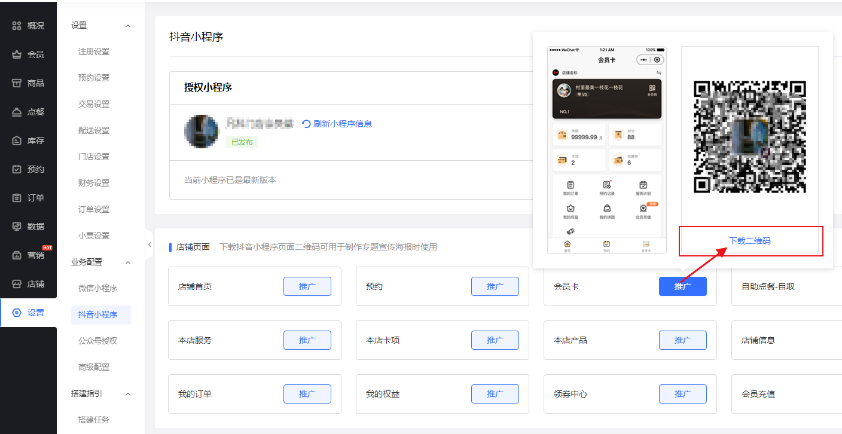Open 门店设置 in settings menu
The width and height of the screenshot is (842, 434).
pyautogui.click(x=94, y=157)
